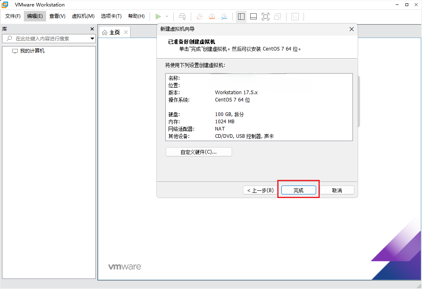The height and width of the screenshot is (289, 422).
Task: Open the console view toolbar icon
Action: point(295,17)
